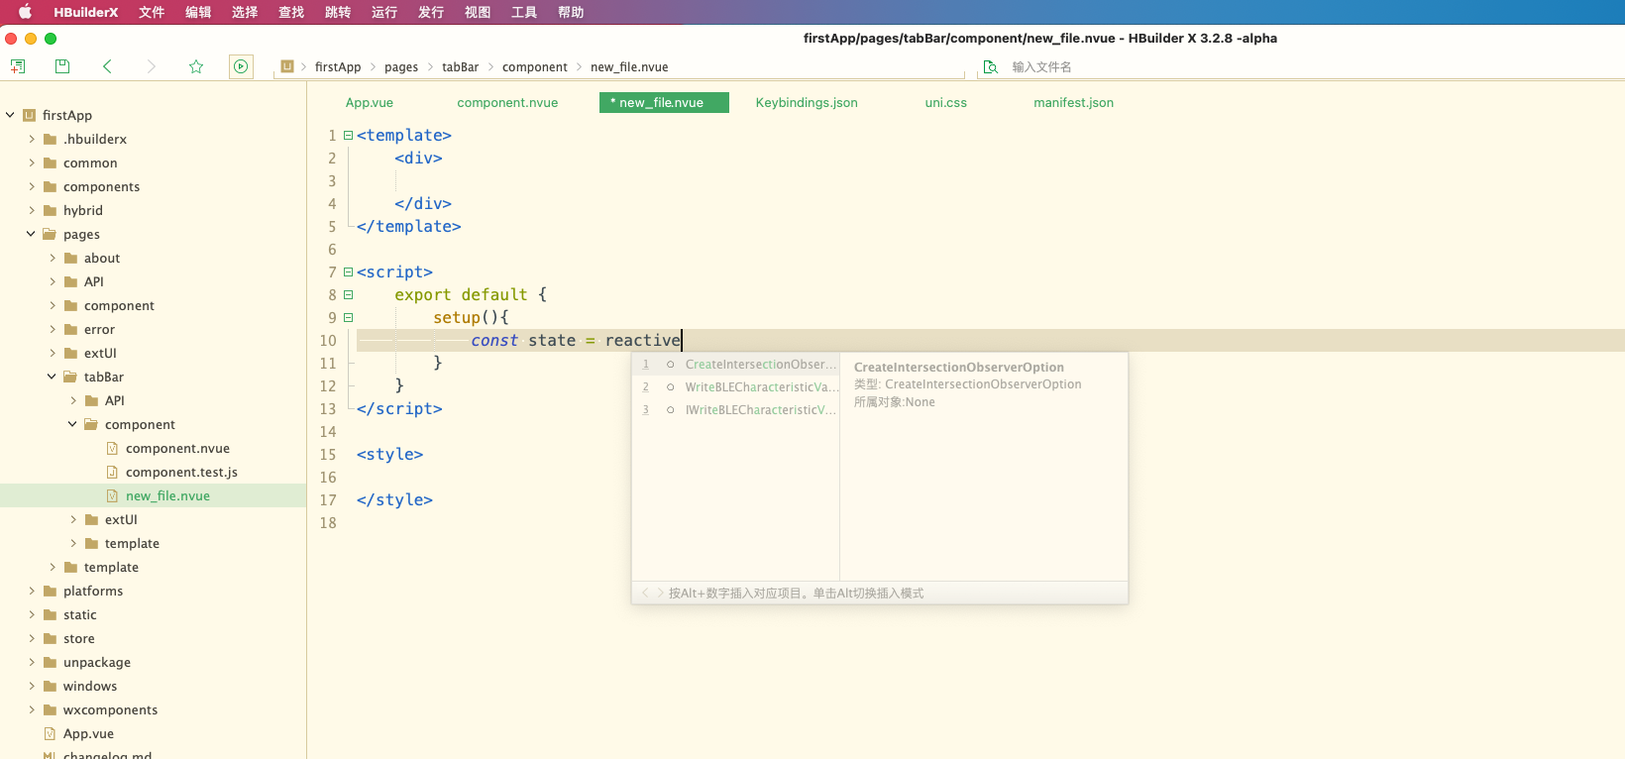Viewport: 1625px width, 759px height.
Task: Expand the platforms folder chevron
Action: (x=31, y=591)
